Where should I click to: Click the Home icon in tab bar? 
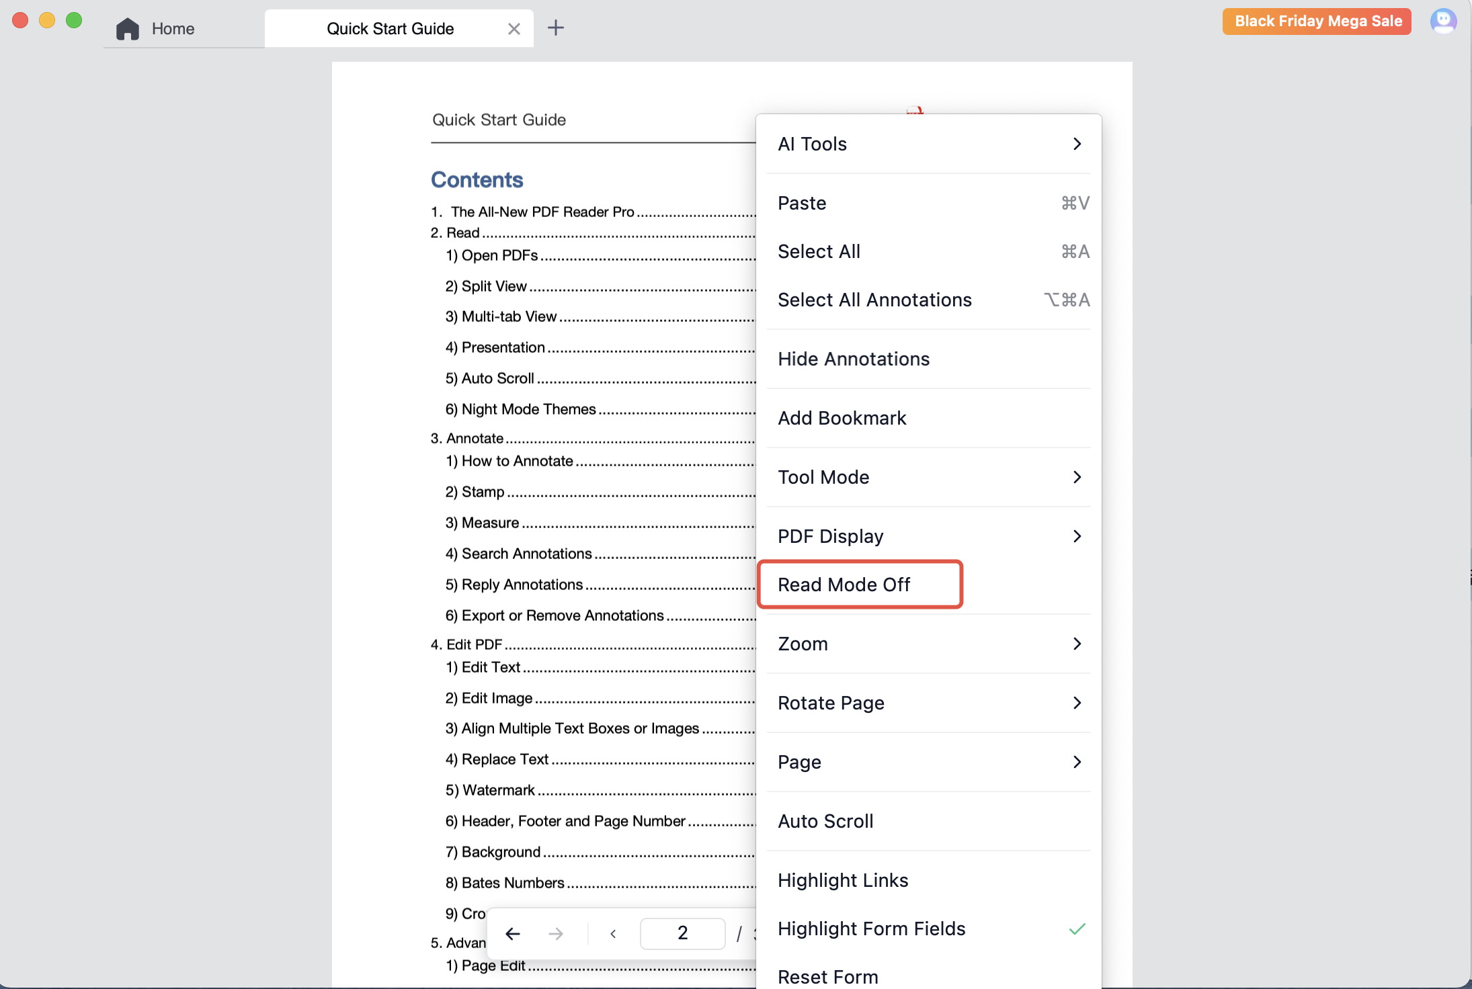tap(127, 29)
